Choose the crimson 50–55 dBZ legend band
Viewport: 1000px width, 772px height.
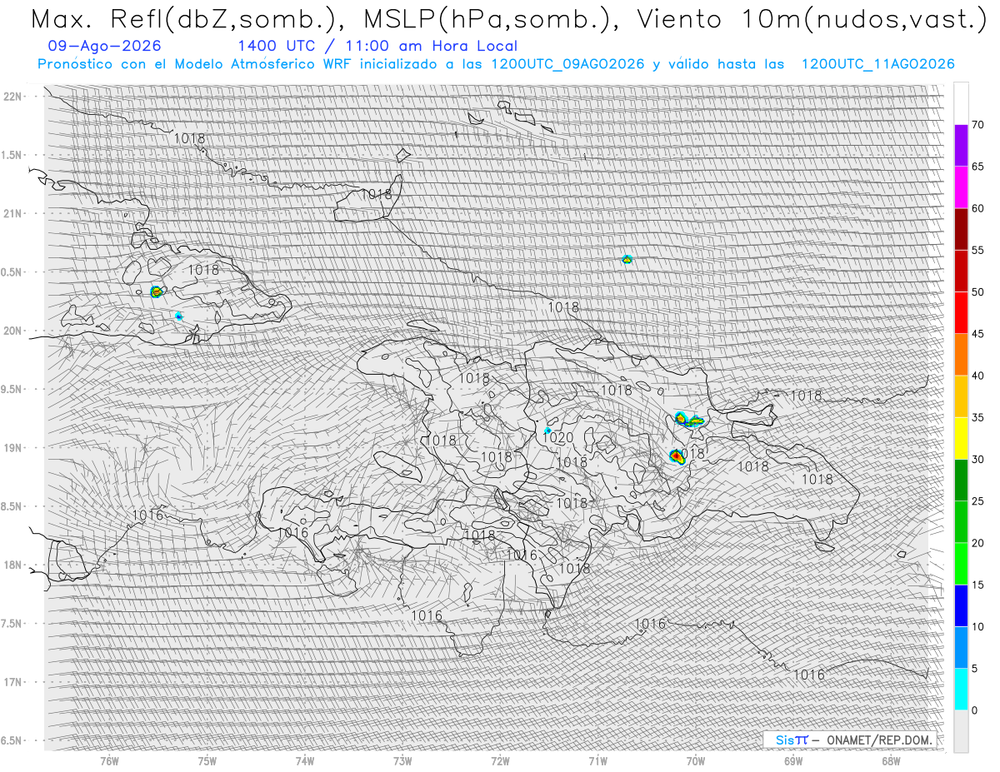click(961, 271)
